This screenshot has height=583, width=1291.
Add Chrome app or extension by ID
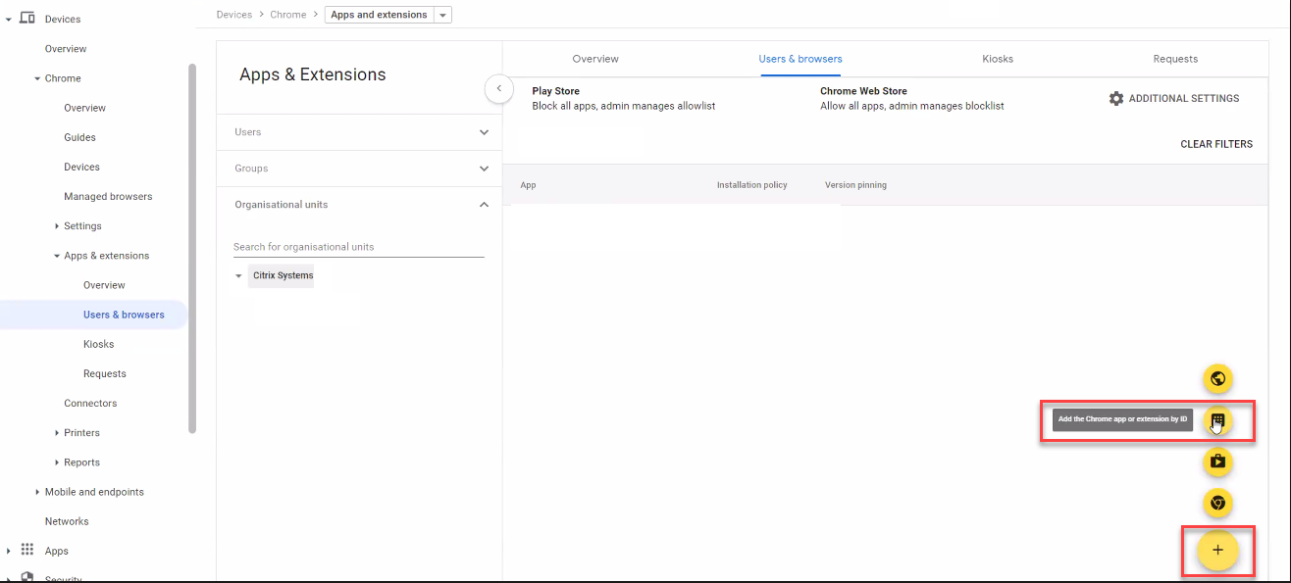[x=1217, y=420]
